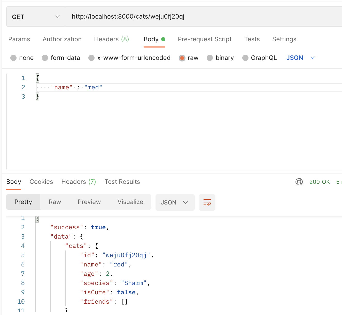Click the "data" key in response
The width and height of the screenshot is (342, 315).
61,237
